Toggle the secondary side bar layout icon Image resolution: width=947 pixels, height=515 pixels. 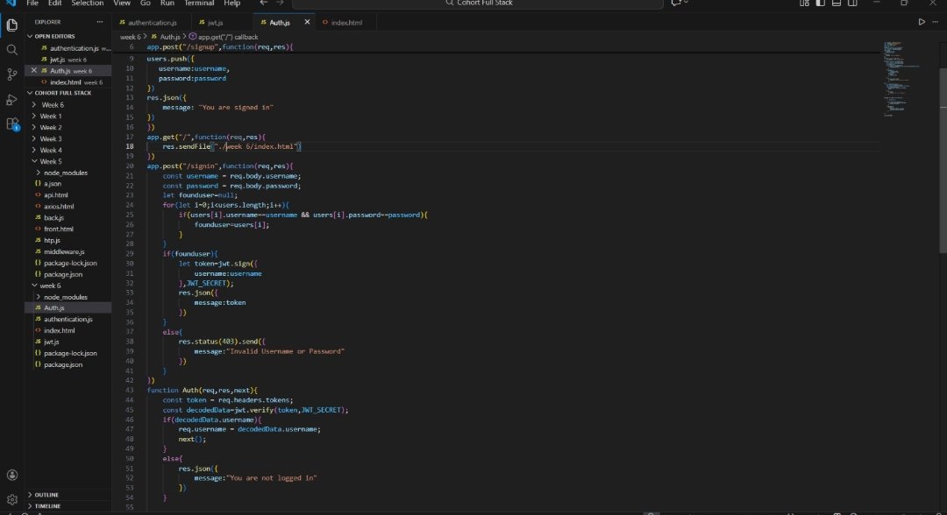[852, 3]
